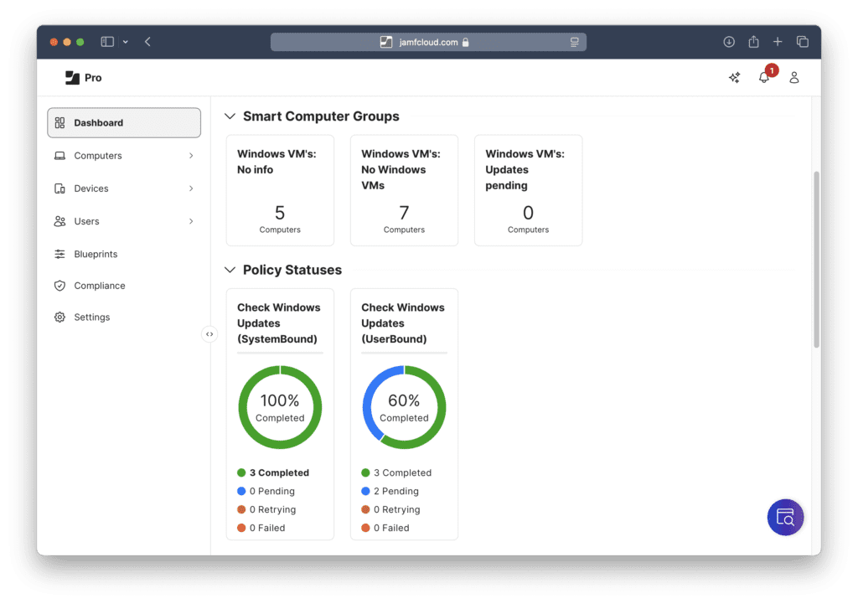Open the Windows VM's: No info group card

[x=280, y=190]
